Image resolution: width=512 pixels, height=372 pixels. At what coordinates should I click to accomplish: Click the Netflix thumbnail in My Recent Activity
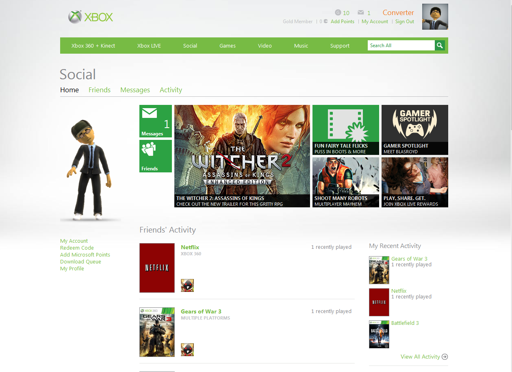379,302
